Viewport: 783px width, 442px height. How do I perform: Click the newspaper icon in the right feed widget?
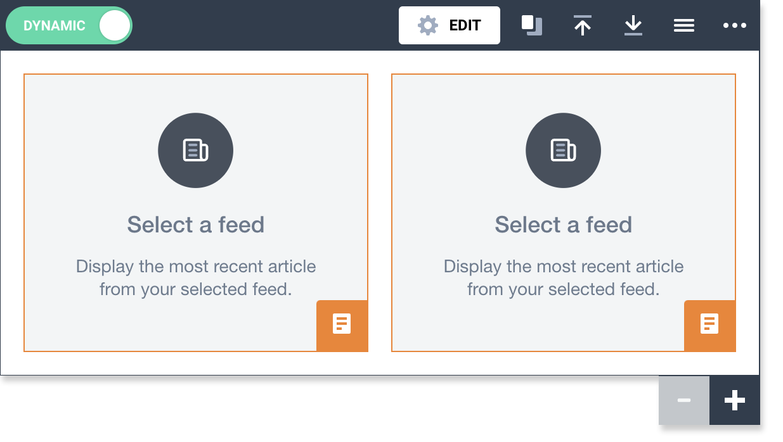click(x=563, y=150)
